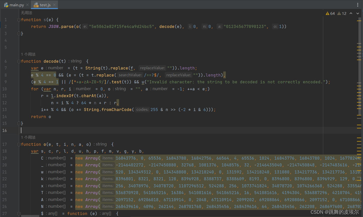Click the 12 weak warnings indicator
The width and height of the screenshot is (363, 217).
[x=342, y=13]
